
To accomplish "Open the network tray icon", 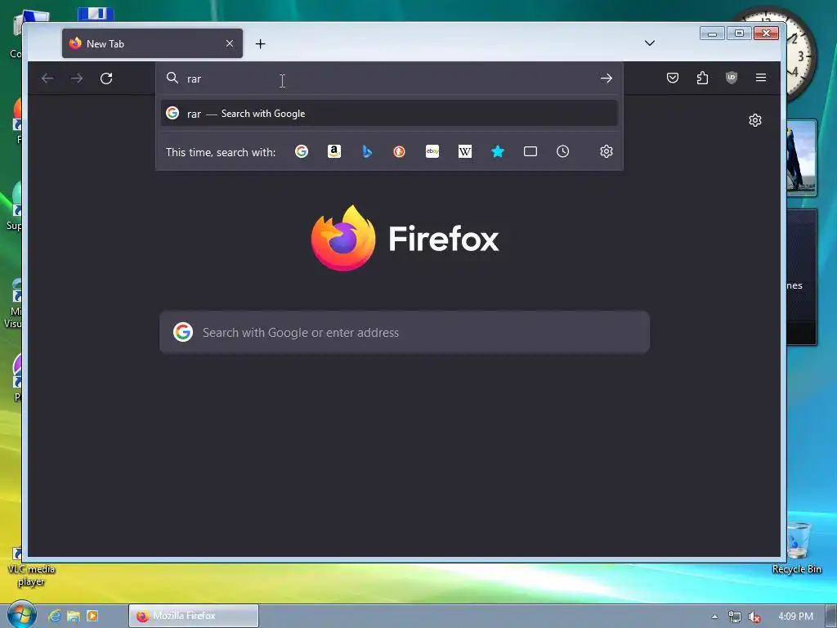I will coord(735,617).
